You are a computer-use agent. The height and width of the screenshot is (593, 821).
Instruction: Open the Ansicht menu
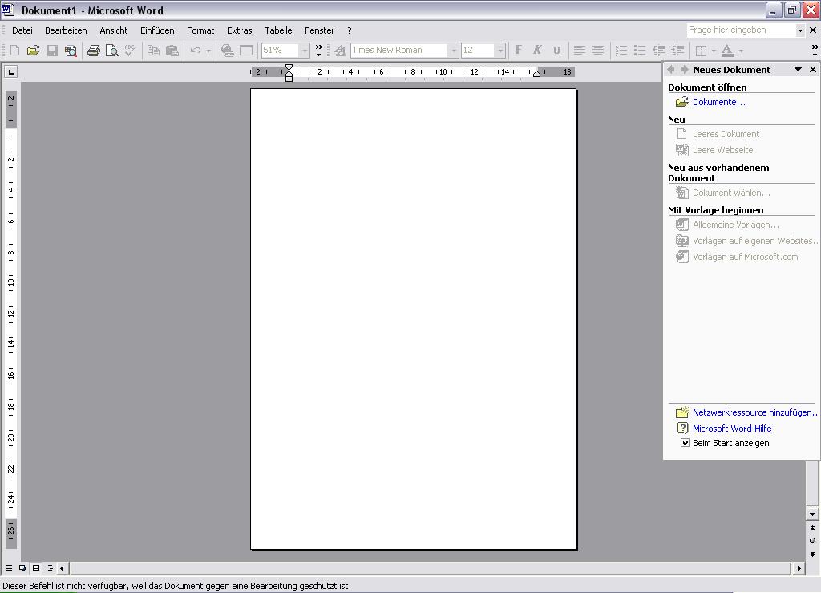click(x=114, y=30)
